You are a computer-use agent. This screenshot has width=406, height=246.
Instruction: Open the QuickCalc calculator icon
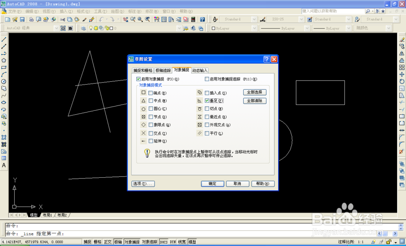pos(193,20)
